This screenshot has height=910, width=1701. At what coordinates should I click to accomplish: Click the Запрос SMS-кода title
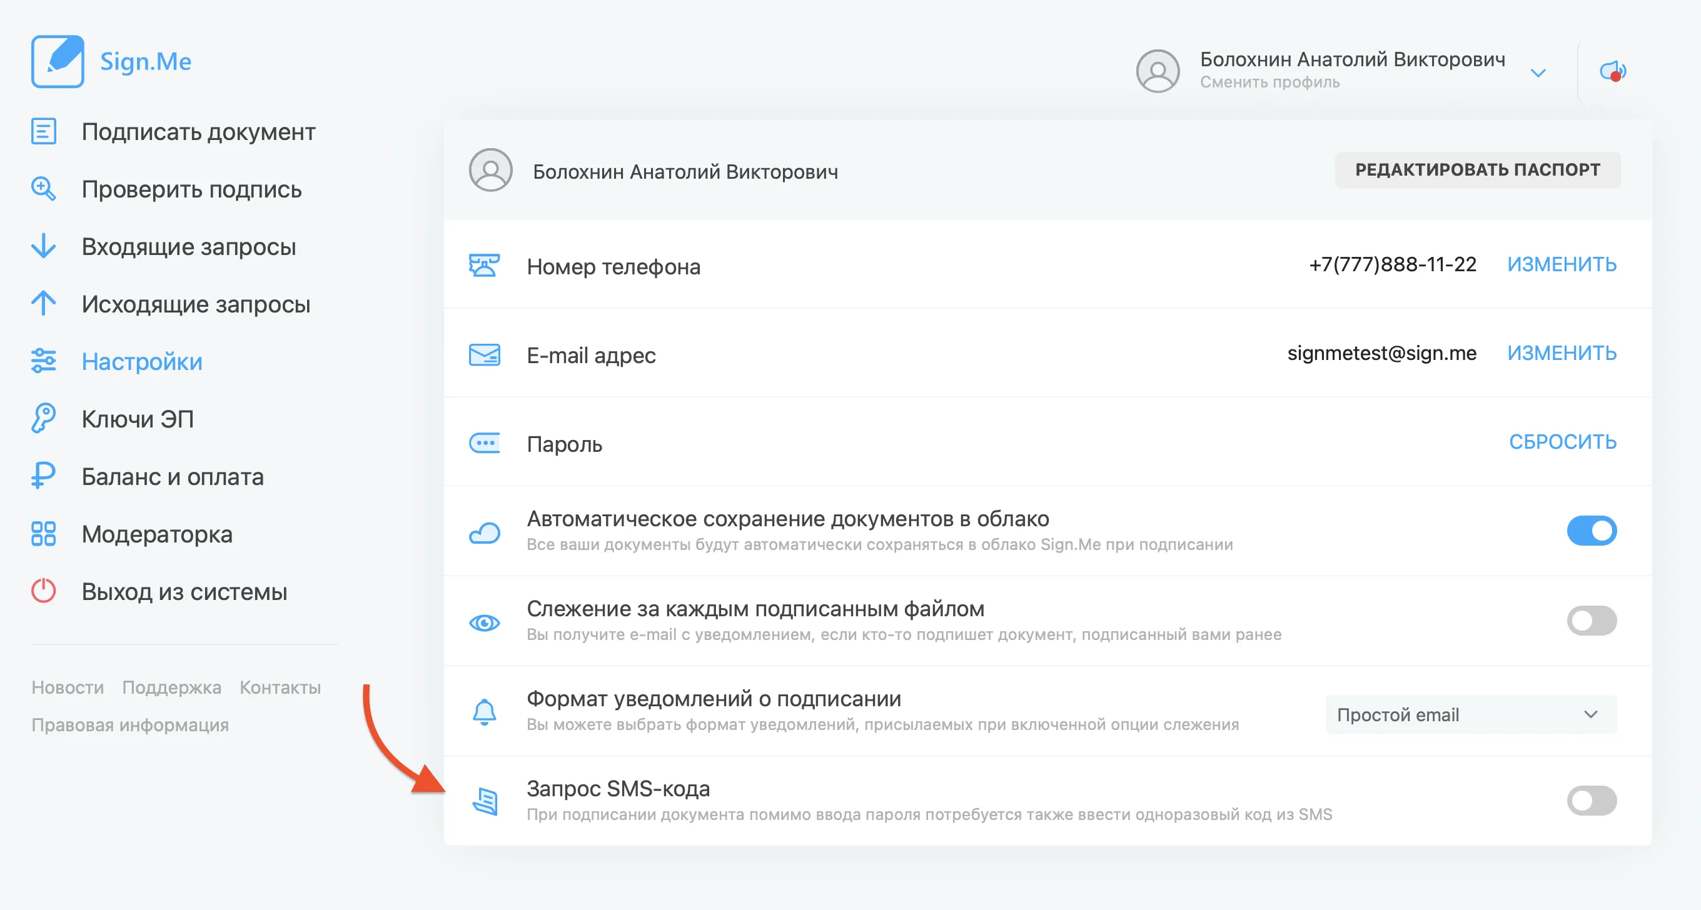tap(618, 788)
